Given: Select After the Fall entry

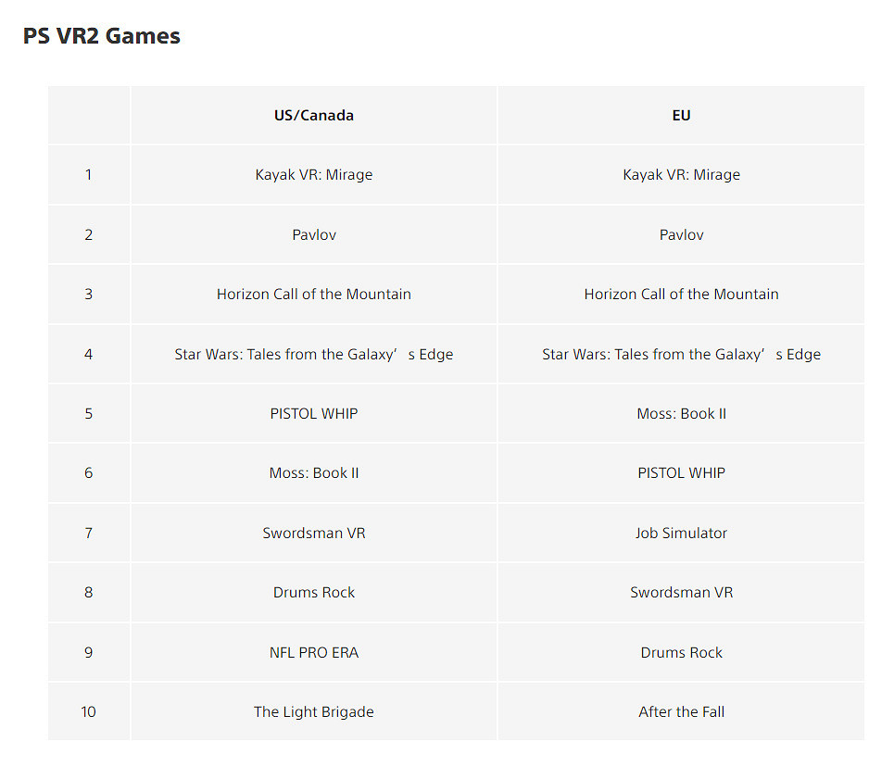Looking at the screenshot, I should point(681,712).
